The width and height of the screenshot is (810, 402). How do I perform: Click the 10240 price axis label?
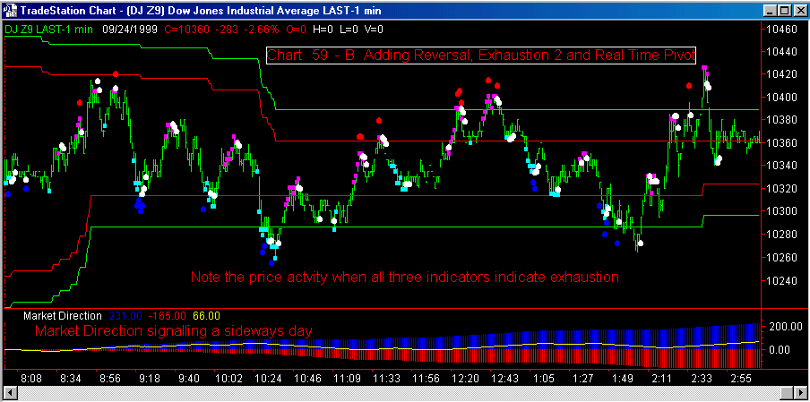(782, 281)
